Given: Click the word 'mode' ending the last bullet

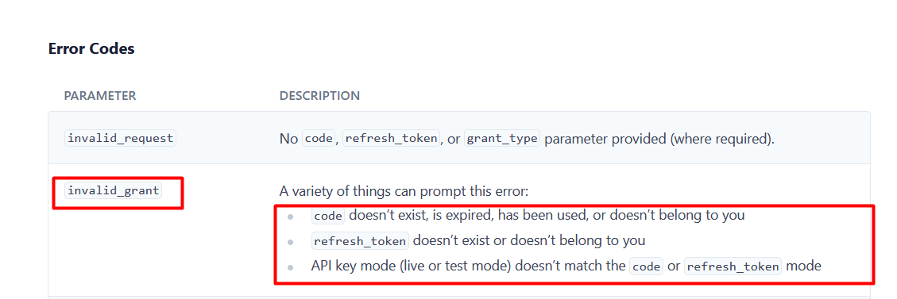Looking at the screenshot, I should click(x=804, y=266).
